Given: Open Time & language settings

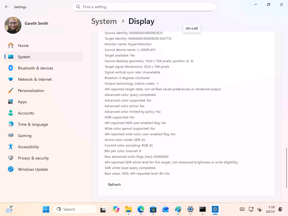Looking at the screenshot, I should (44, 124).
